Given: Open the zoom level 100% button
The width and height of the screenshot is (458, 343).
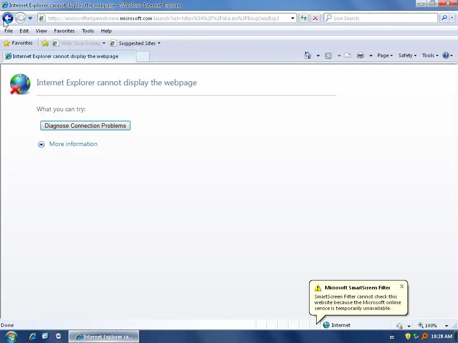Looking at the screenshot, I should coord(428,325).
